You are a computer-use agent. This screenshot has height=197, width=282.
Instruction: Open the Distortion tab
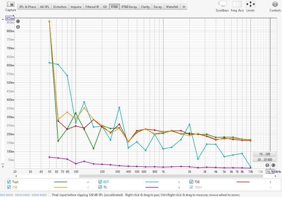[x=60, y=7]
